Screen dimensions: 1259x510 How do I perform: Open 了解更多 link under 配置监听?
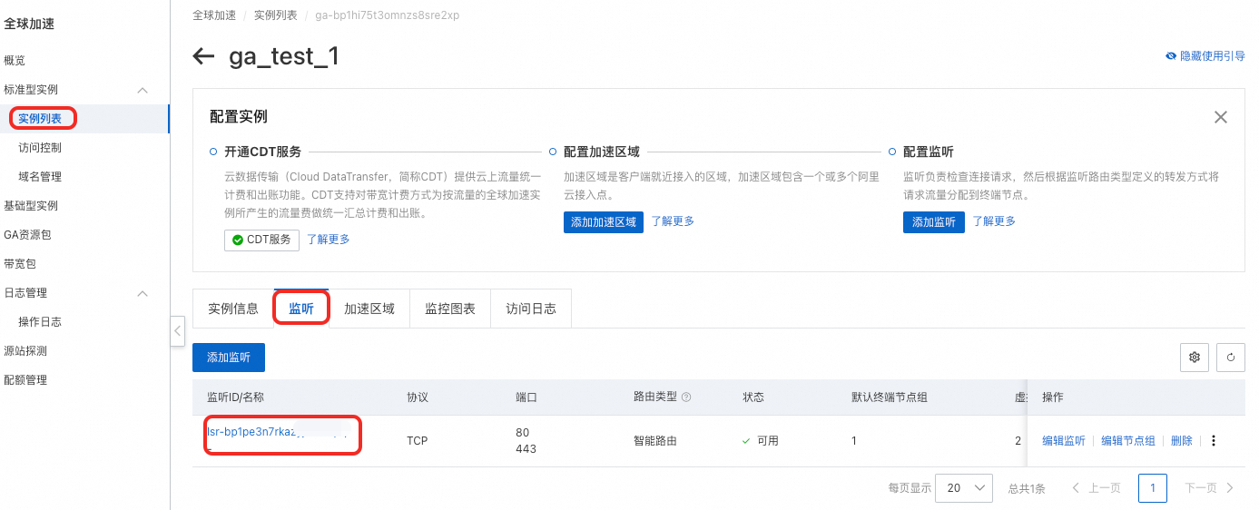point(994,221)
